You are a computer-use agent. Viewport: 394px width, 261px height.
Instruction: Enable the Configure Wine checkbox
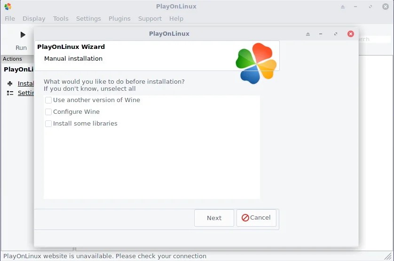48,111
